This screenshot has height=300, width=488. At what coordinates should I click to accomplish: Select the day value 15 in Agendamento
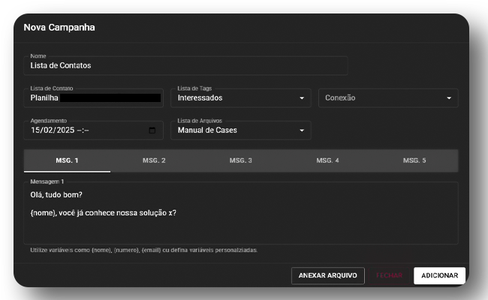35,130
